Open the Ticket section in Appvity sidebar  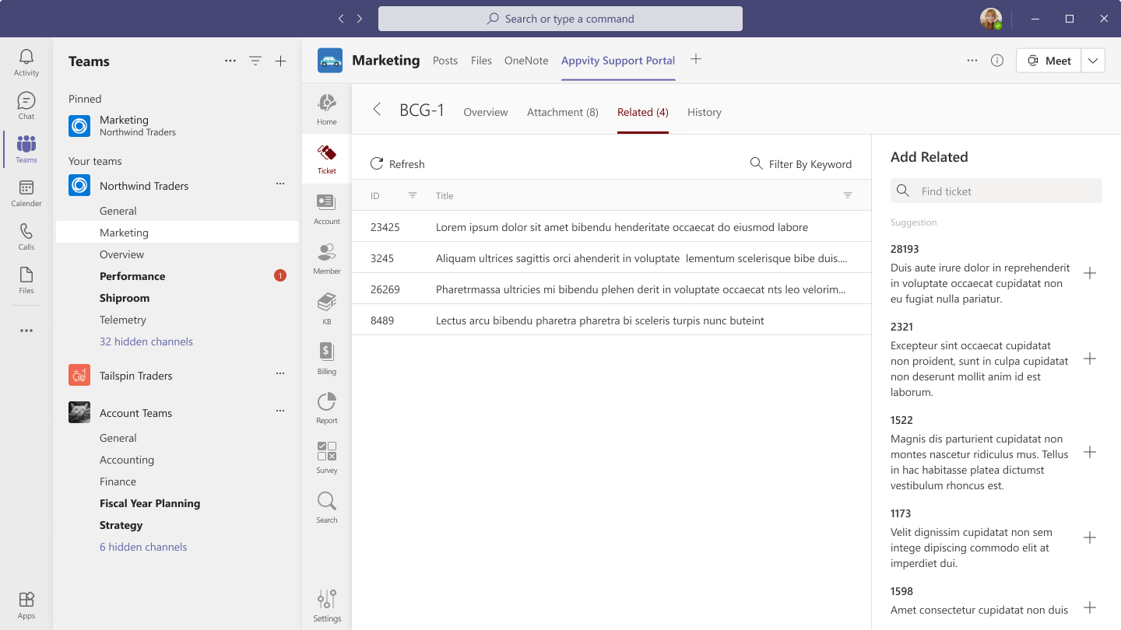pos(326,158)
